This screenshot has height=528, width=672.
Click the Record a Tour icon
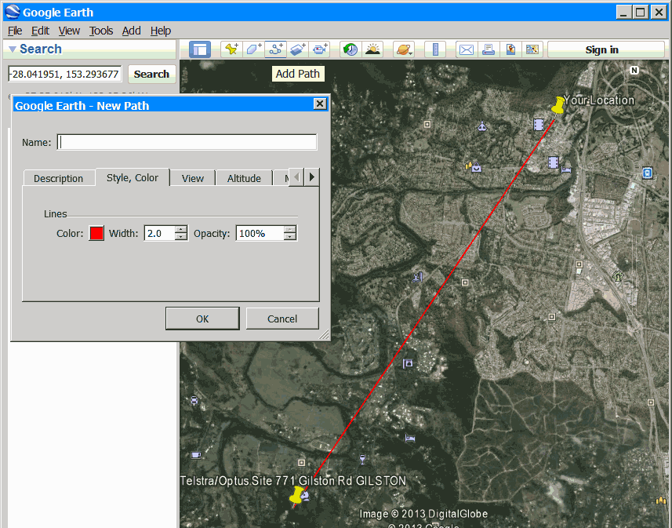(319, 49)
